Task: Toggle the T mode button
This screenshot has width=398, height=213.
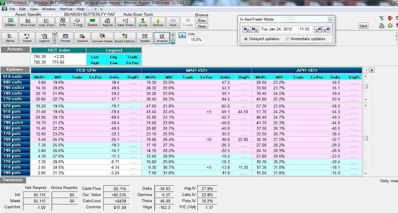Action: click(x=173, y=38)
